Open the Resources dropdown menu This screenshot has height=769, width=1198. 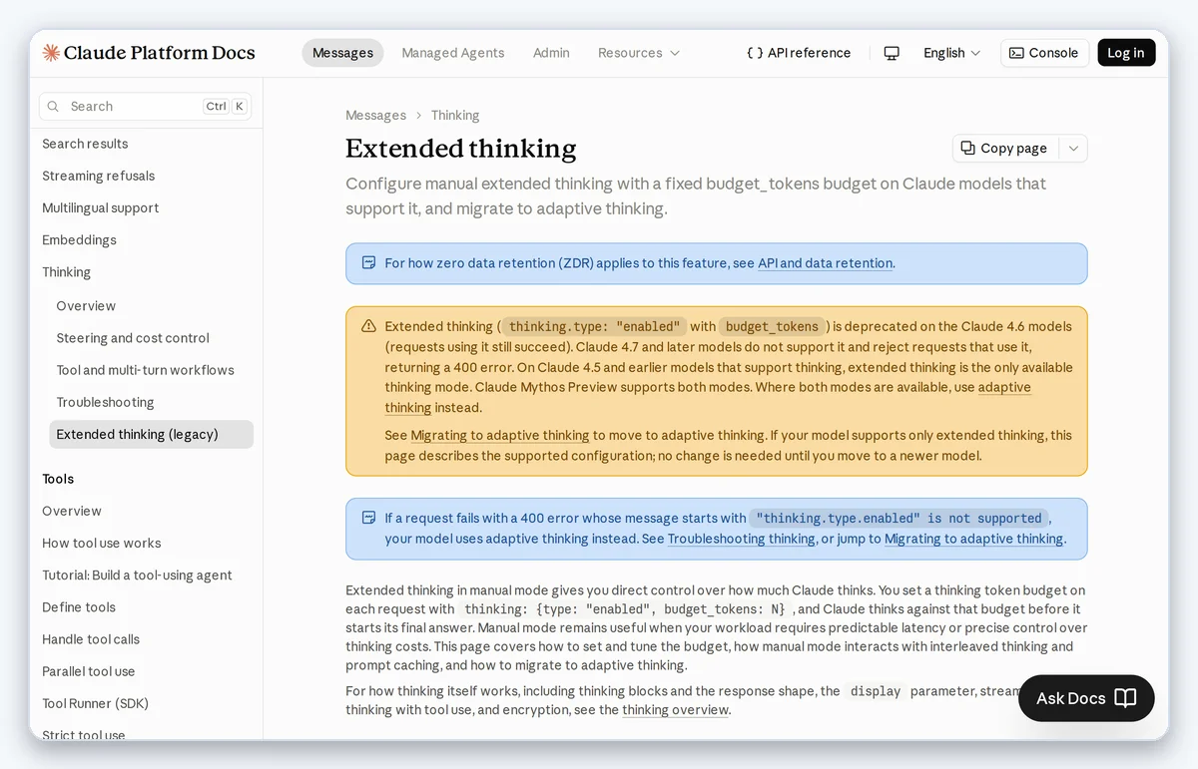point(639,53)
